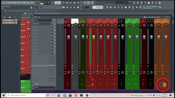Toggle the Slot 4 enable LED
Viewport: 175px width, 98px height.
tap(55, 33)
